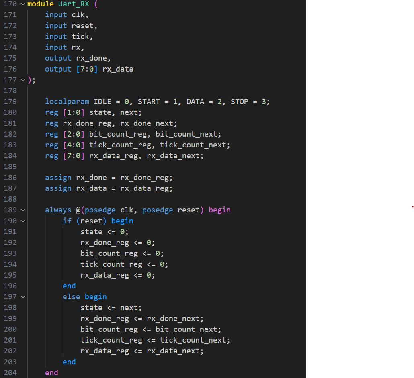The height and width of the screenshot is (378, 414).
Task: Place cursor on 'input rx,' declaration
Action: (x=65, y=47)
